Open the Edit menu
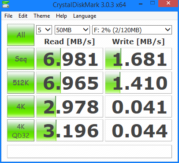 point(23,16)
